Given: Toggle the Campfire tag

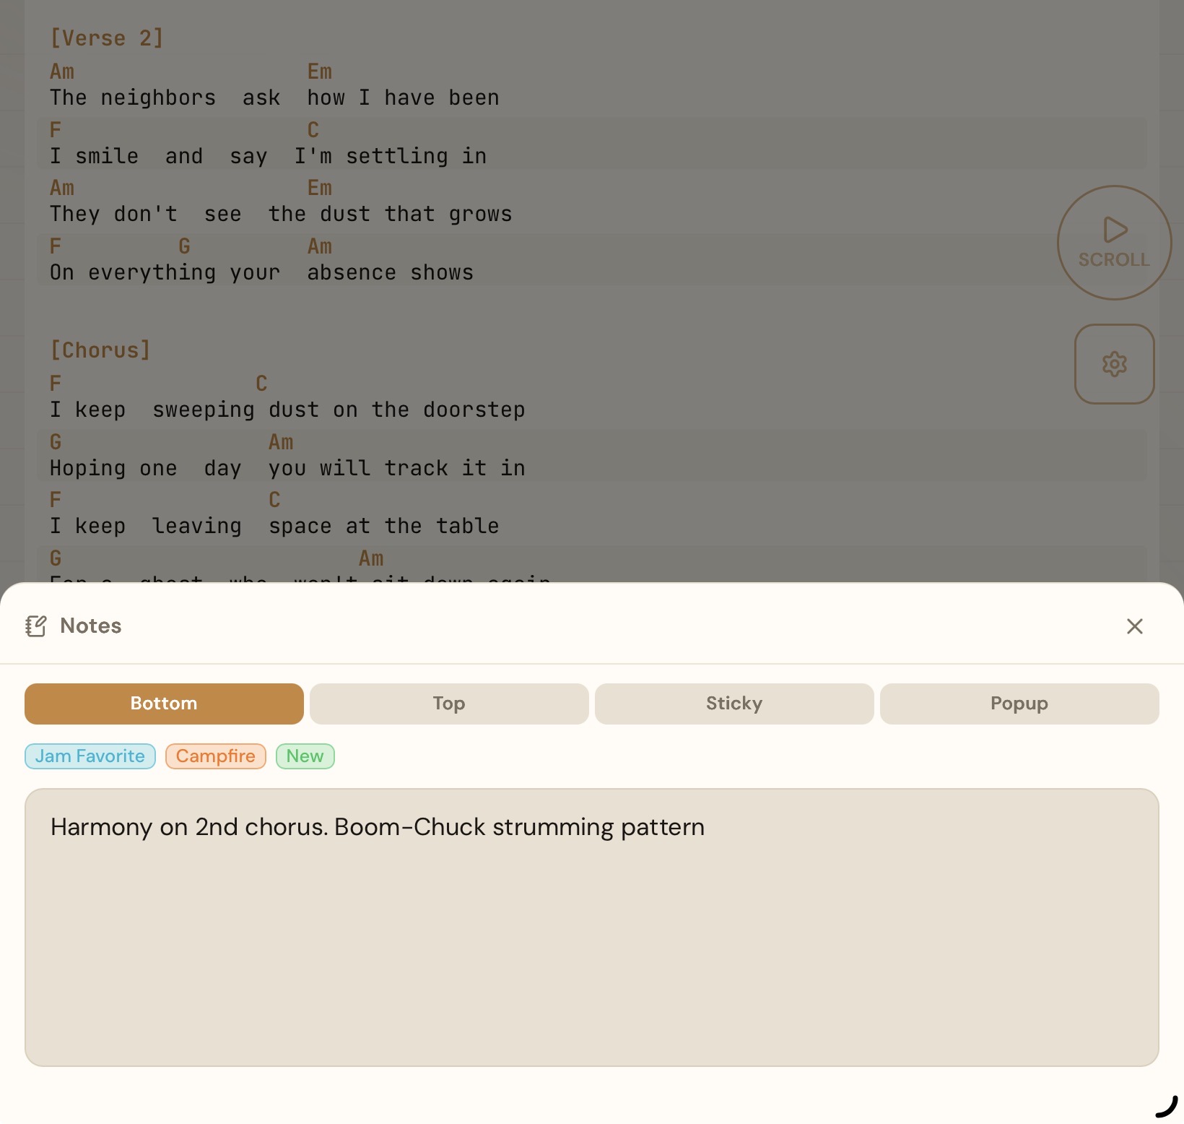Looking at the screenshot, I should (215, 756).
